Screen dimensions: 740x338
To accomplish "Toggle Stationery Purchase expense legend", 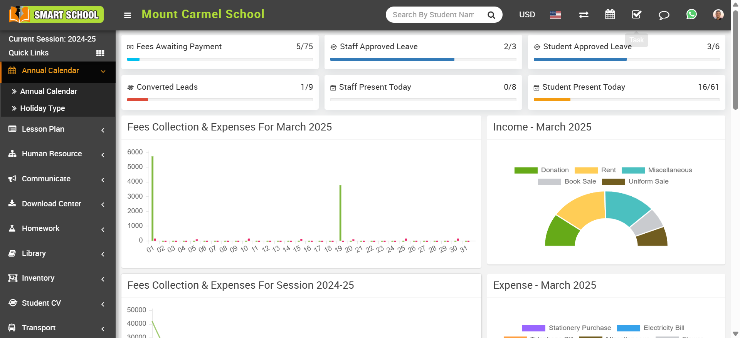I will (567, 328).
